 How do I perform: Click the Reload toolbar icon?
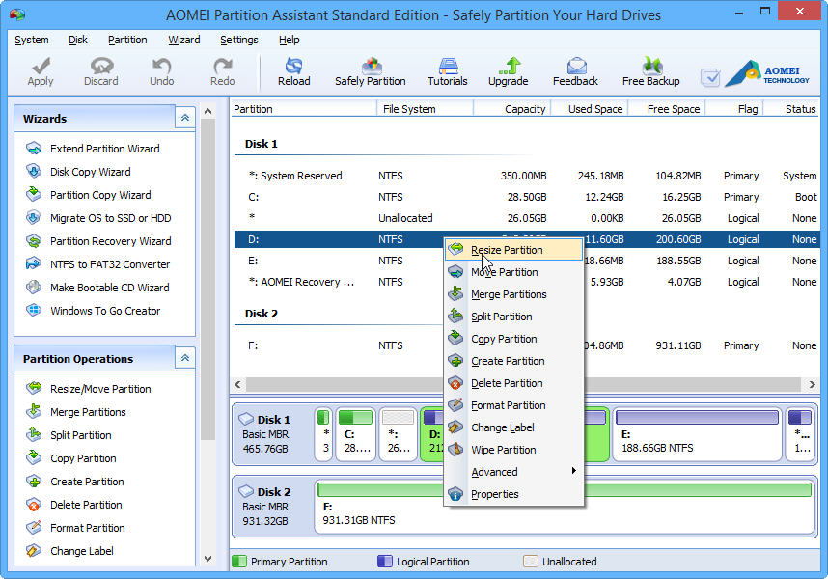[x=293, y=71]
